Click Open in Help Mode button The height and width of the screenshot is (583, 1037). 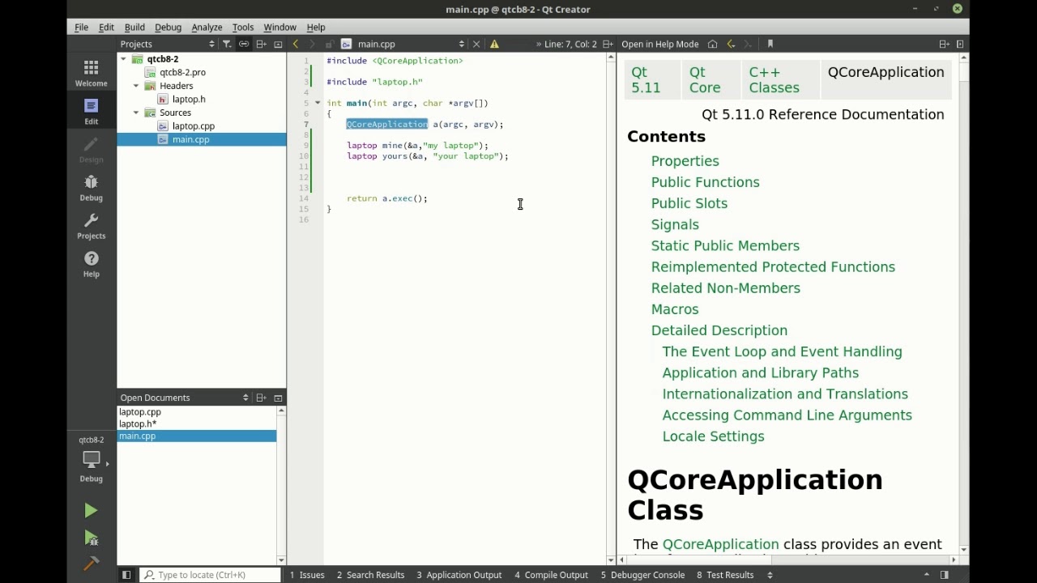[x=659, y=44]
